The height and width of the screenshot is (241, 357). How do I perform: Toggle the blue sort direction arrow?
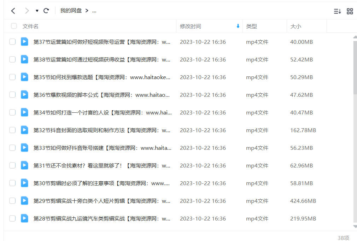[238, 26]
